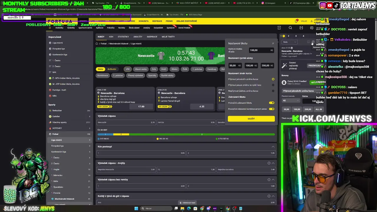This screenshot has height=212, width=377.
Task: Toggle Pokročilé zobrazení kombinovaných sázek switch
Action: point(272,109)
